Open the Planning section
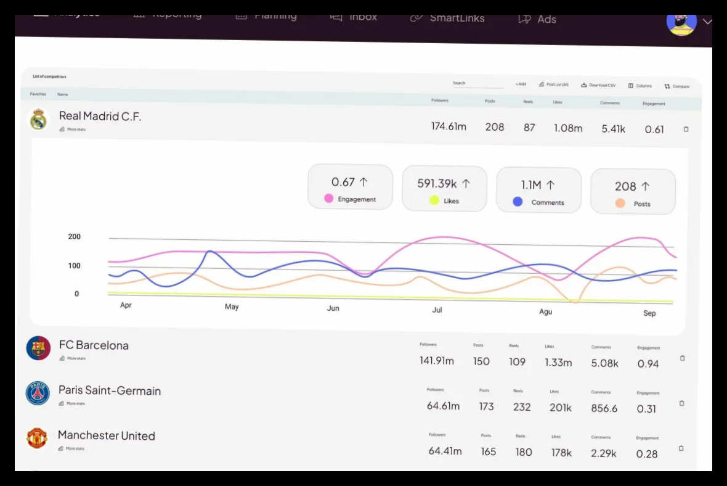 click(x=266, y=17)
